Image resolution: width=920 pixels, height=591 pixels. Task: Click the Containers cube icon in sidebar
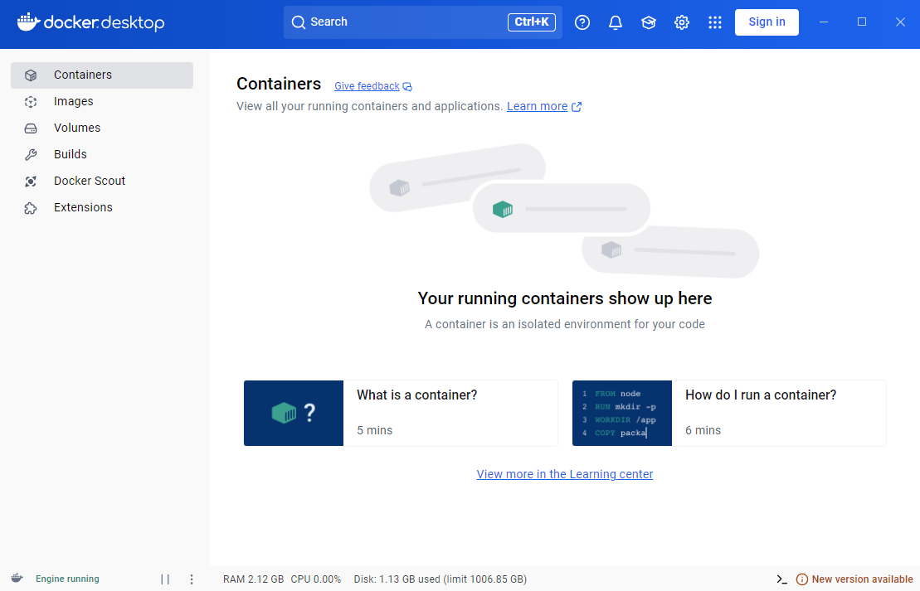pos(31,75)
